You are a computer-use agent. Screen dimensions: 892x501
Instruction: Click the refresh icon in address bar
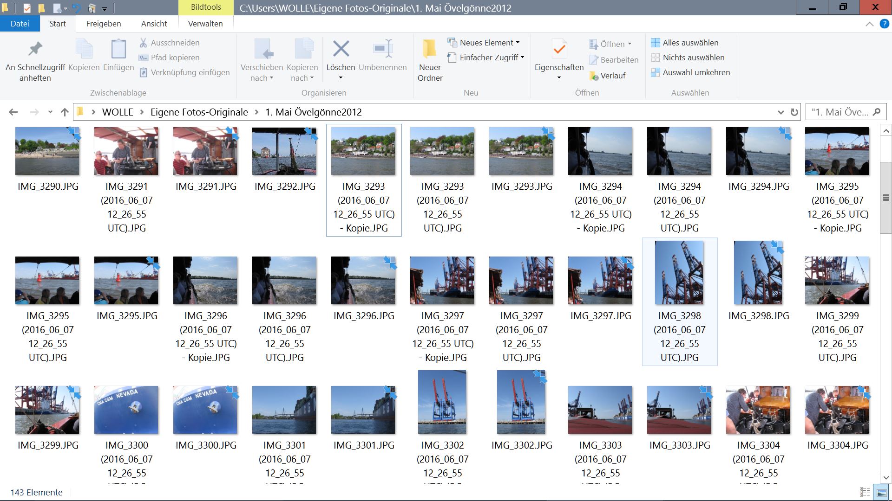794,112
